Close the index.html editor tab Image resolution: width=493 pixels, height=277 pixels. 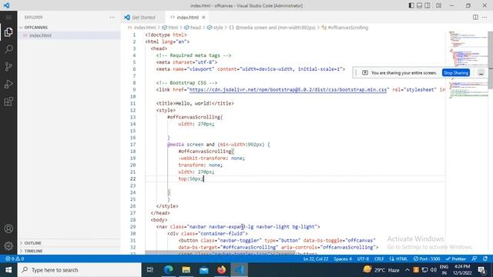(x=203, y=17)
